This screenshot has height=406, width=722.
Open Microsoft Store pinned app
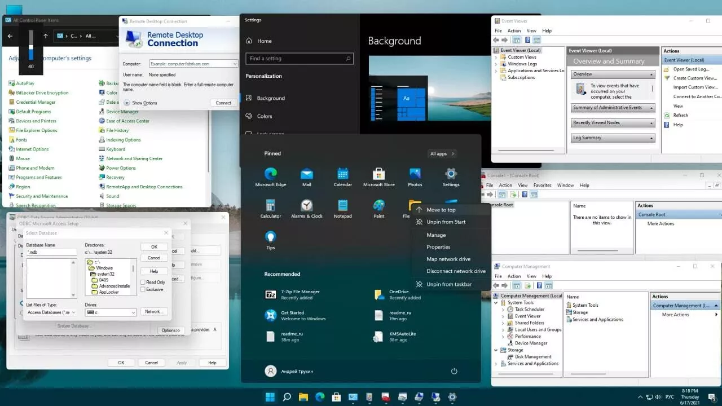[x=379, y=177]
